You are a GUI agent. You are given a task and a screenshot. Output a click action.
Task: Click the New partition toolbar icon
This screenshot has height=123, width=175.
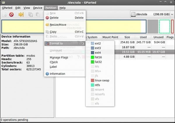[x=4, y=14]
